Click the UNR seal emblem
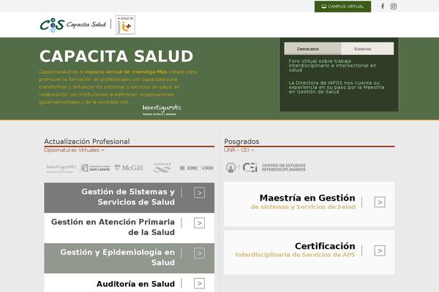The height and width of the screenshot is (292, 439). tap(230, 167)
